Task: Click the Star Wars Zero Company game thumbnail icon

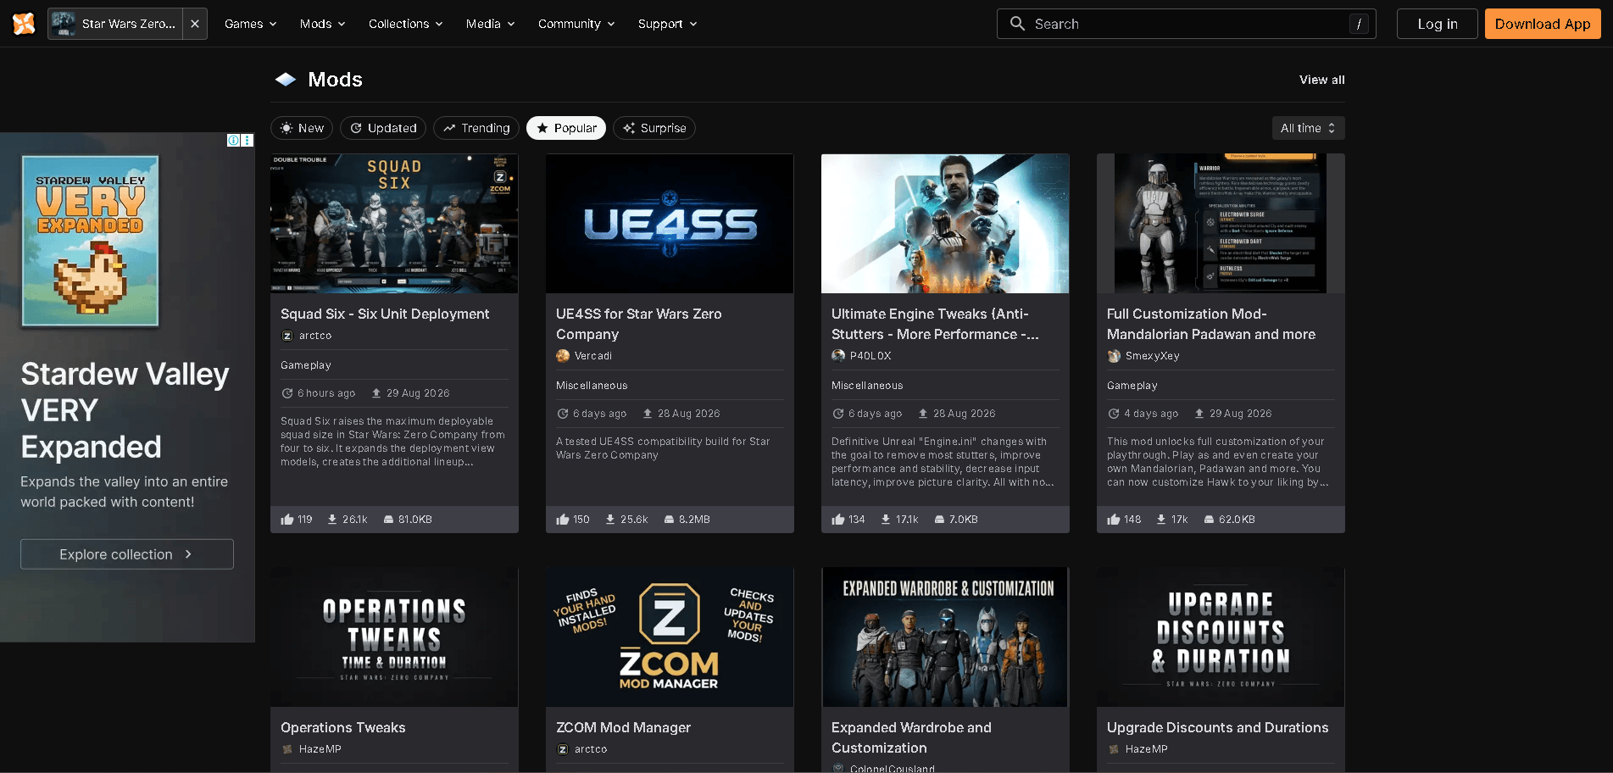Action: pyautogui.click(x=63, y=24)
